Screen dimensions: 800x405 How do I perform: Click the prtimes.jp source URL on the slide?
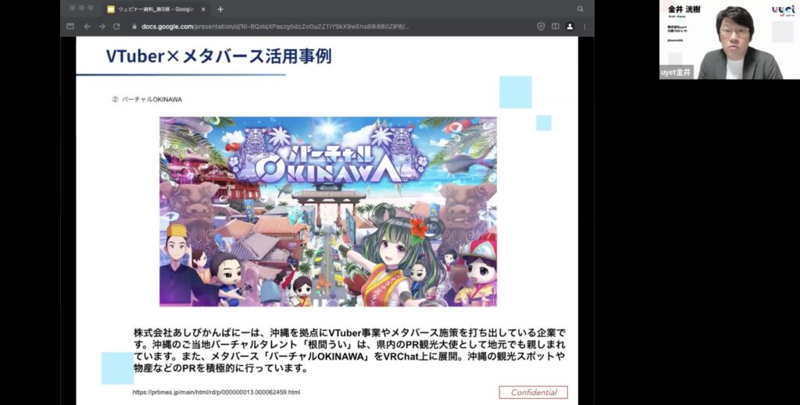point(216,393)
